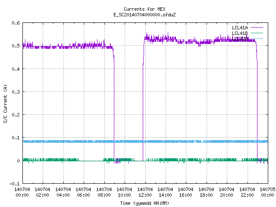The image size is (276, 207).
Task: Click the 0.2 y-axis tick label
Action: coord(16,115)
